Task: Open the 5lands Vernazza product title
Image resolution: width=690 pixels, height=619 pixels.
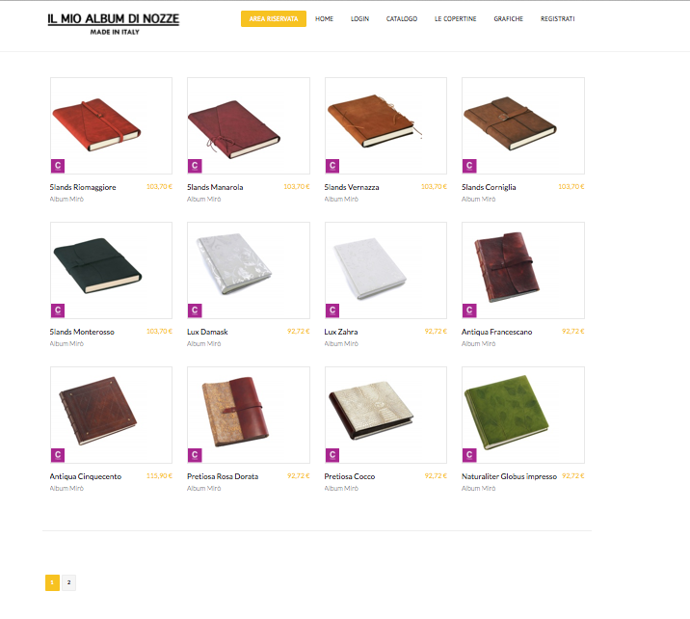Action: coord(352,187)
